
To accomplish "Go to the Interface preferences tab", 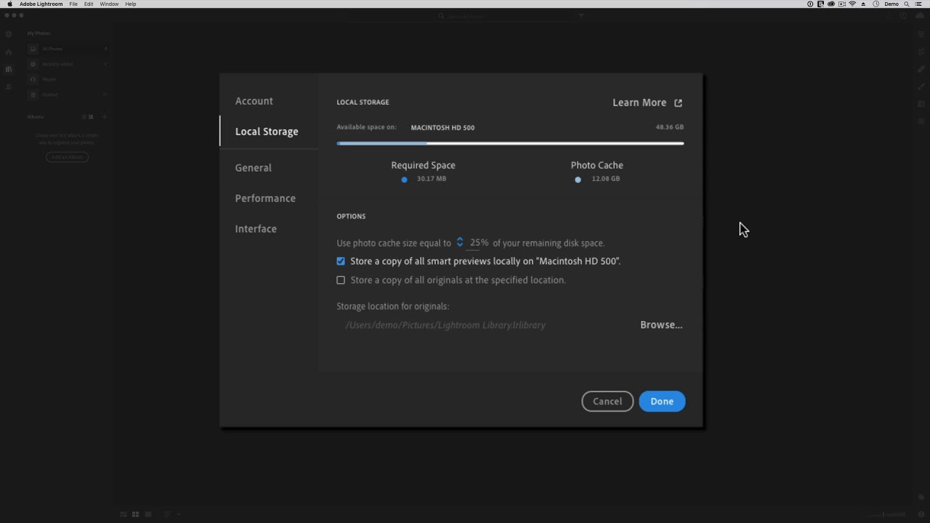I will coord(256,229).
